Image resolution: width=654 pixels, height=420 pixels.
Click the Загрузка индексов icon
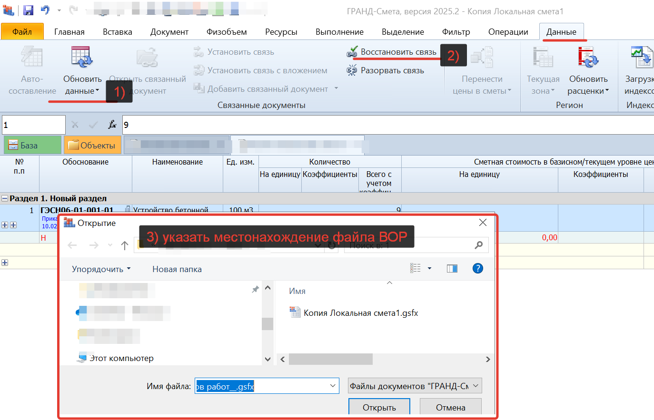tap(642, 57)
